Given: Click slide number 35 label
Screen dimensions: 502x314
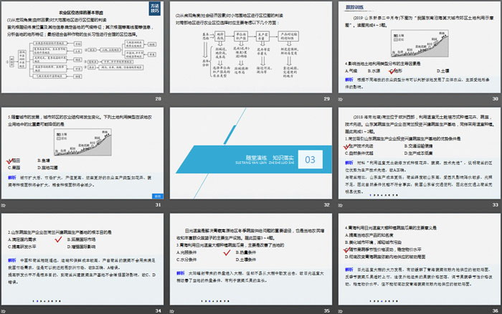Looking at the screenshot, I should click(x=326, y=311).
